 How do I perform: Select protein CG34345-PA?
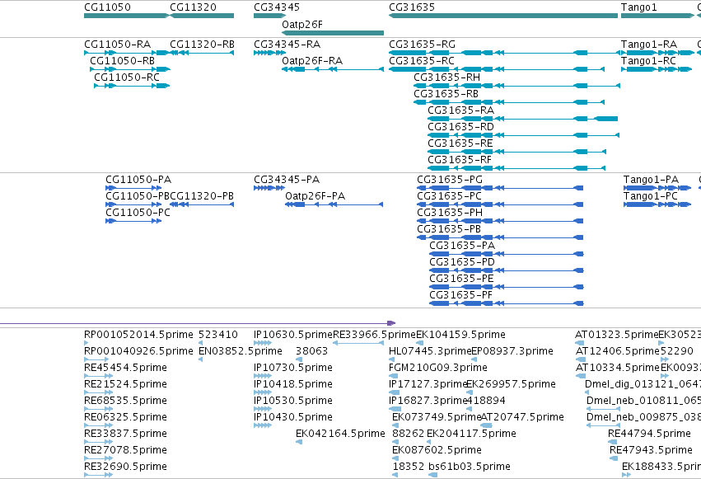coord(269,188)
